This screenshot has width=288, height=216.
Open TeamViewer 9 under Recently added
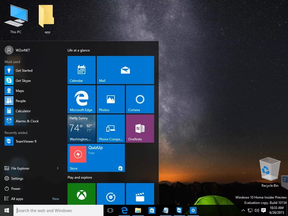coord(32,141)
